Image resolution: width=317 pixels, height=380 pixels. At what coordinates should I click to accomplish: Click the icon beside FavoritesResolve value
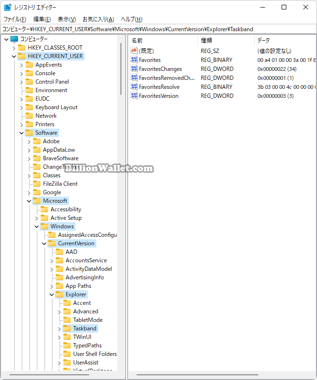click(x=134, y=86)
